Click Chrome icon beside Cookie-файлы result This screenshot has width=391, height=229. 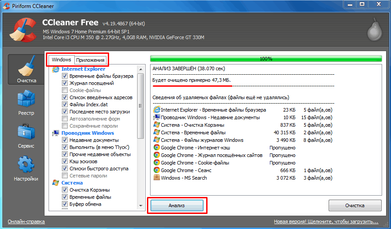[157, 163]
